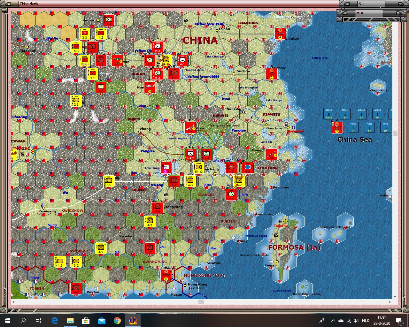Click the Axis 2 sea-box section

point(369,127)
